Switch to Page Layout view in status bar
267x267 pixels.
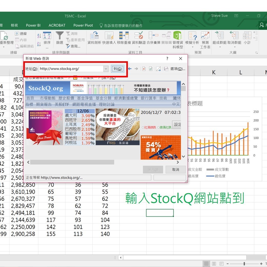214,264
